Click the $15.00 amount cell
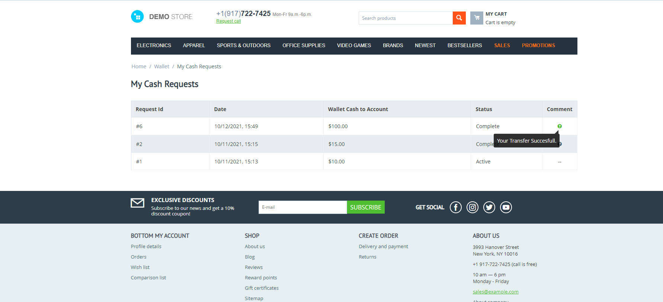 point(397,144)
